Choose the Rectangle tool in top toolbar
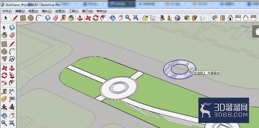 (x=23, y=18)
